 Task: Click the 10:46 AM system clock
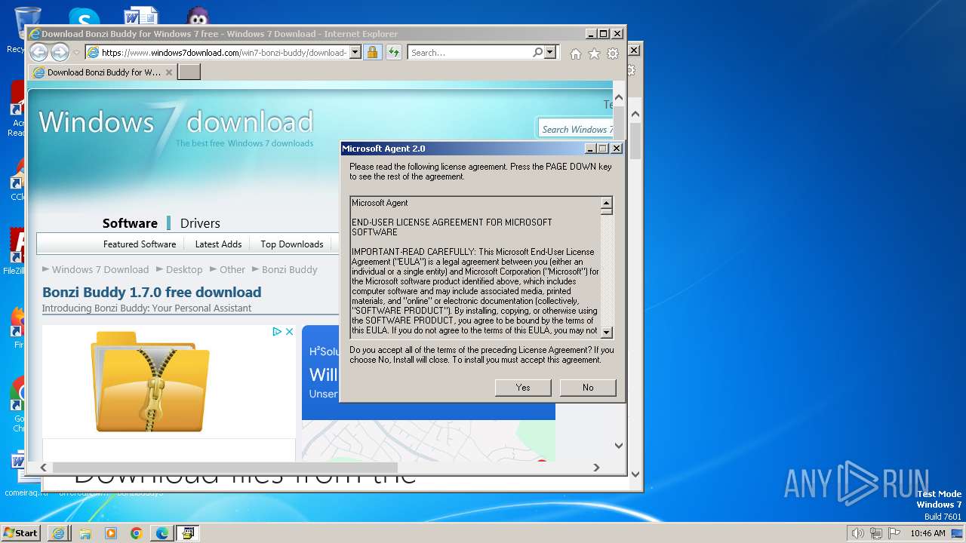[x=928, y=533]
